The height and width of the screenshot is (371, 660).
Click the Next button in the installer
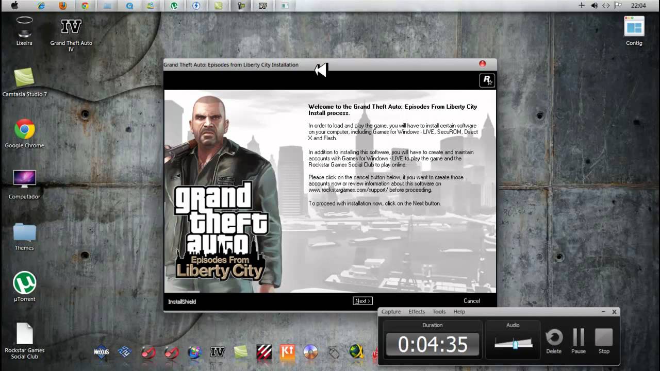(x=362, y=301)
